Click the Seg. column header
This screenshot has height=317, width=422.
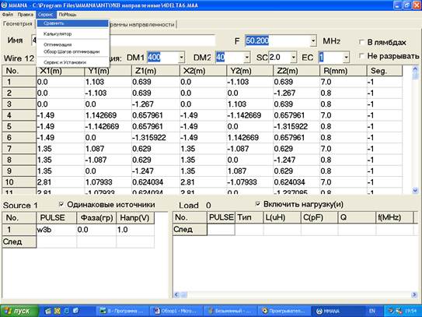385,71
